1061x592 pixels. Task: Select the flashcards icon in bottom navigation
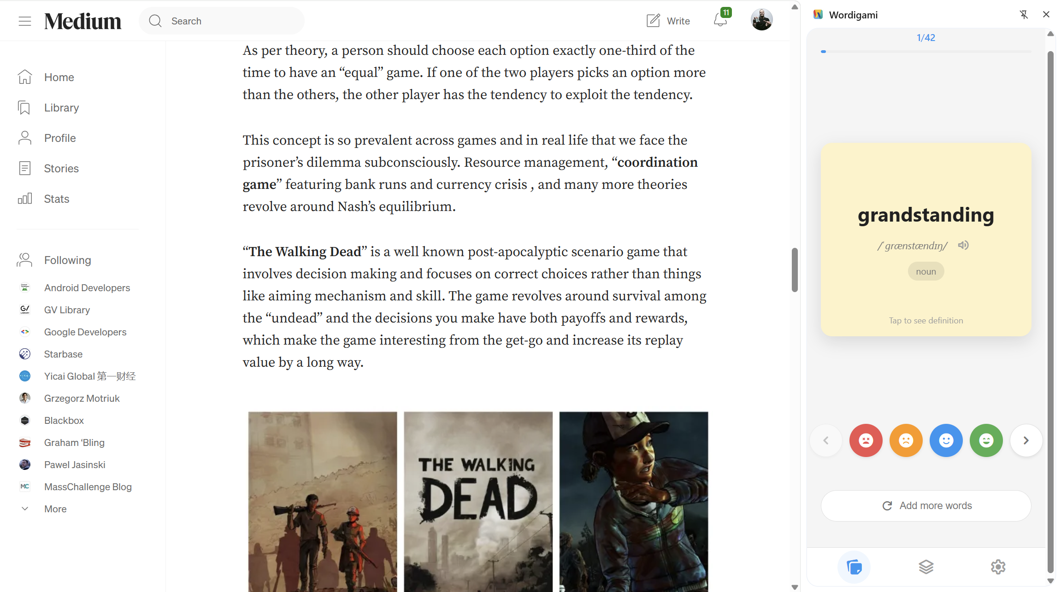pos(854,567)
